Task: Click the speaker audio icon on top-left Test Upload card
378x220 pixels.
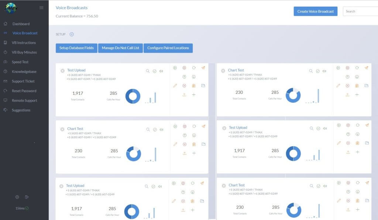Action: click(161, 71)
